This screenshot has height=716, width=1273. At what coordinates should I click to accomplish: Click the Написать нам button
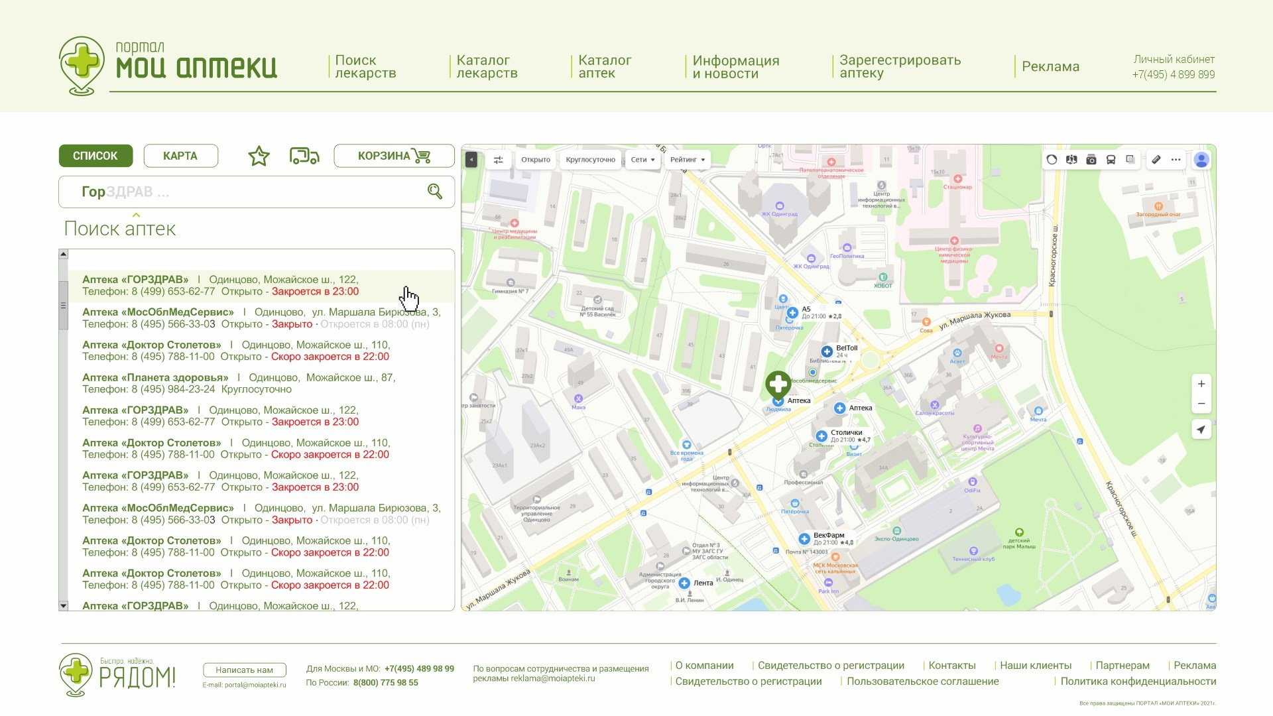(245, 670)
